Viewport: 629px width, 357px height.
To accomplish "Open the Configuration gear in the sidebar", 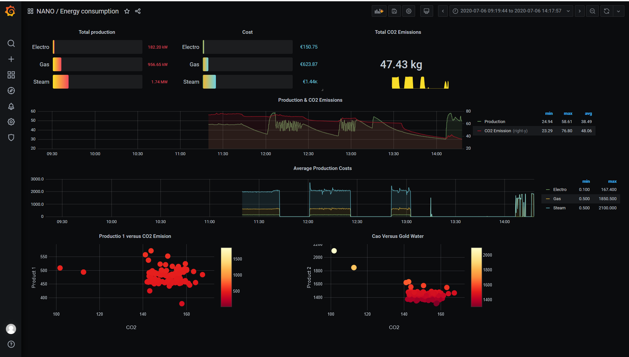I will click(11, 122).
